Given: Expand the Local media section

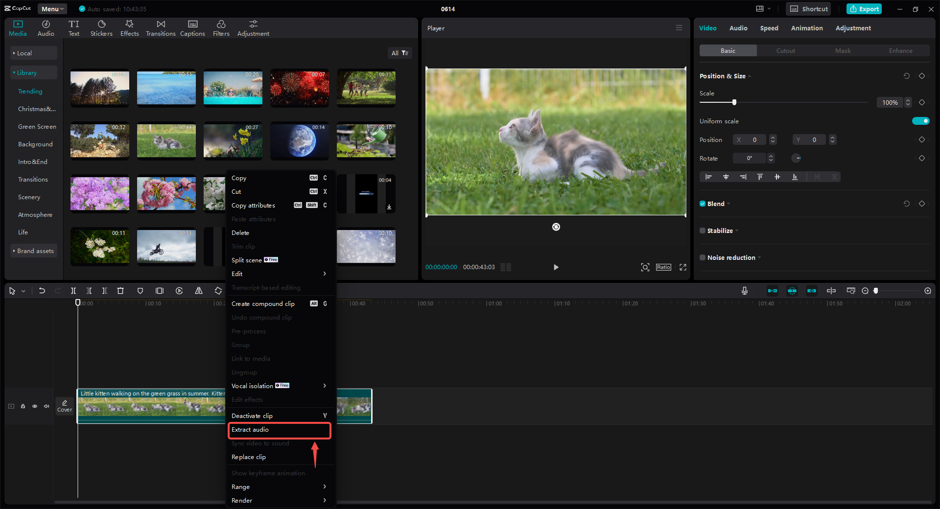Looking at the screenshot, I should click(x=24, y=53).
